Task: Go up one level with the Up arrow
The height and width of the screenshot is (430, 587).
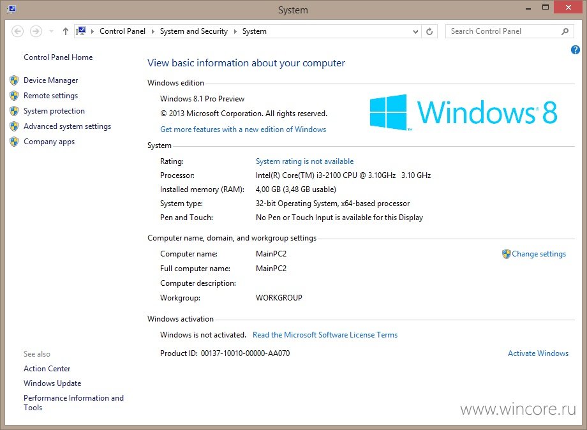Action: tap(66, 31)
